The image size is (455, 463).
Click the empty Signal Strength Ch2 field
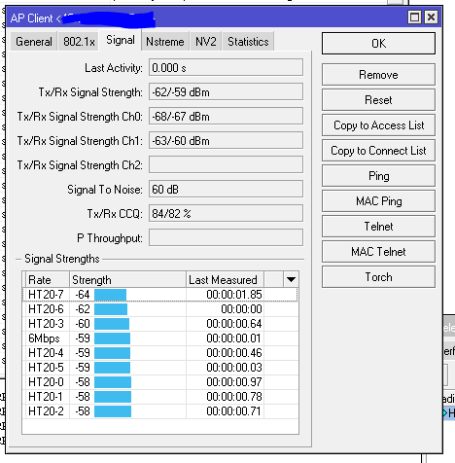(x=226, y=164)
